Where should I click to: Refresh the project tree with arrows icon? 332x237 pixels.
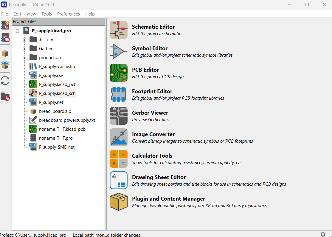click(5, 81)
